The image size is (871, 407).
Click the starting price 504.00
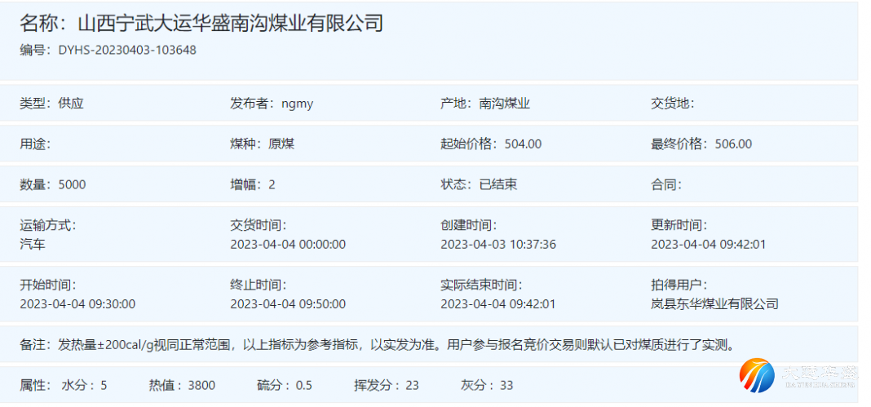click(523, 144)
